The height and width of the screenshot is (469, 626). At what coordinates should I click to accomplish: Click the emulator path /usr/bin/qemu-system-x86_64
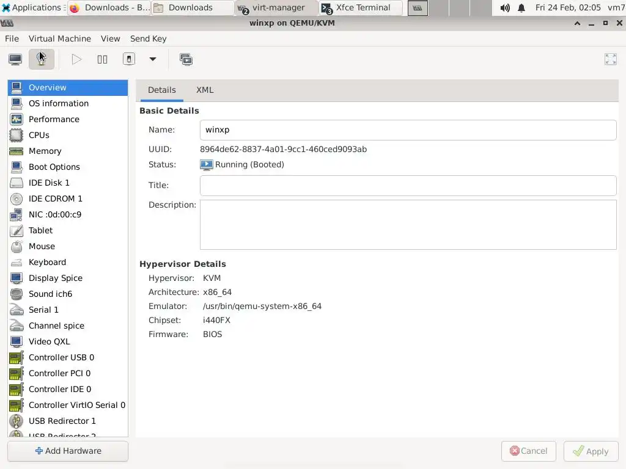click(262, 307)
